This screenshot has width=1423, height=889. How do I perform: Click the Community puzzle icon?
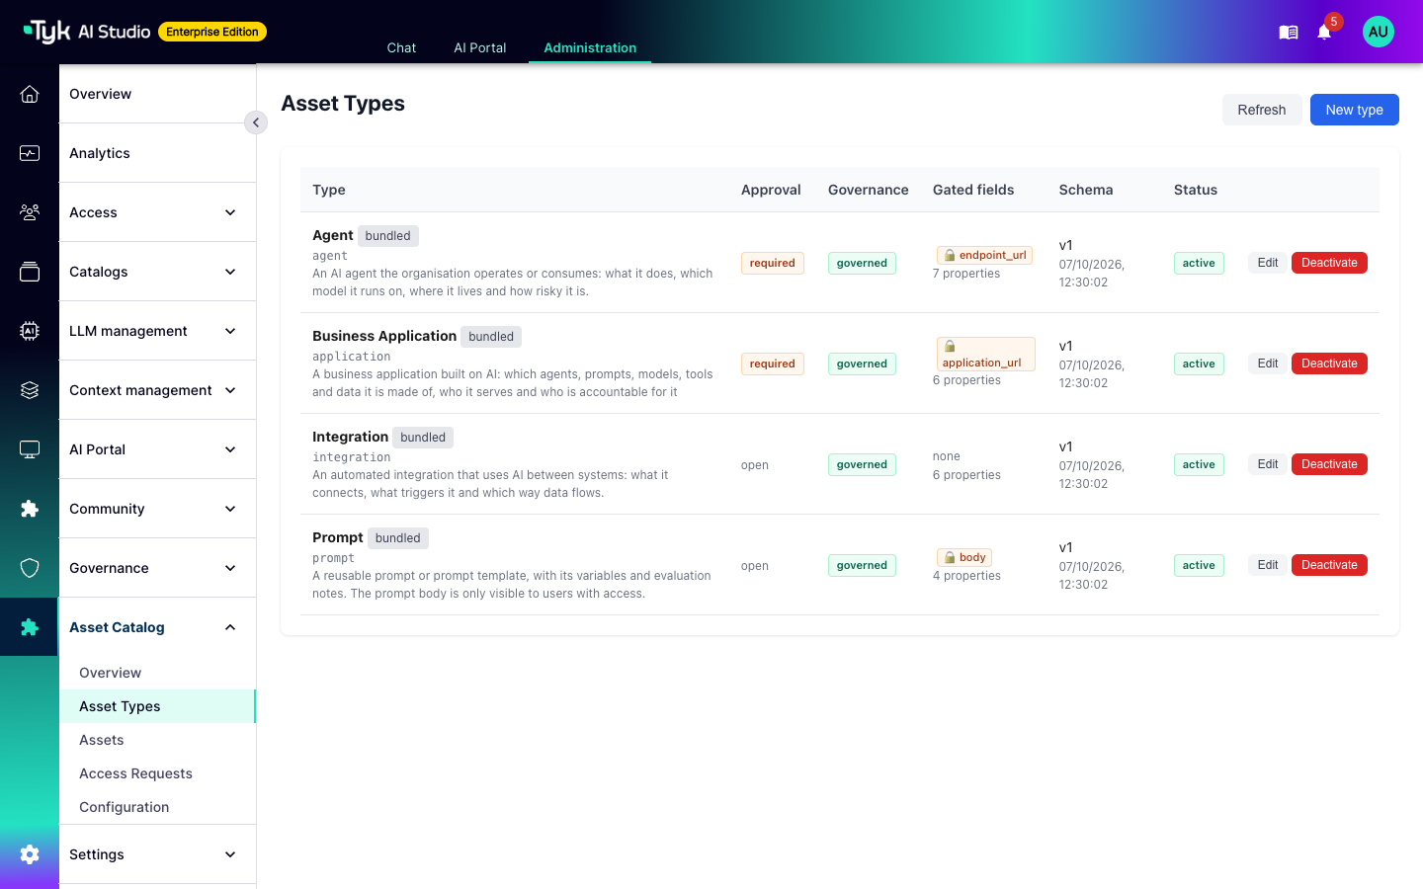(30, 509)
